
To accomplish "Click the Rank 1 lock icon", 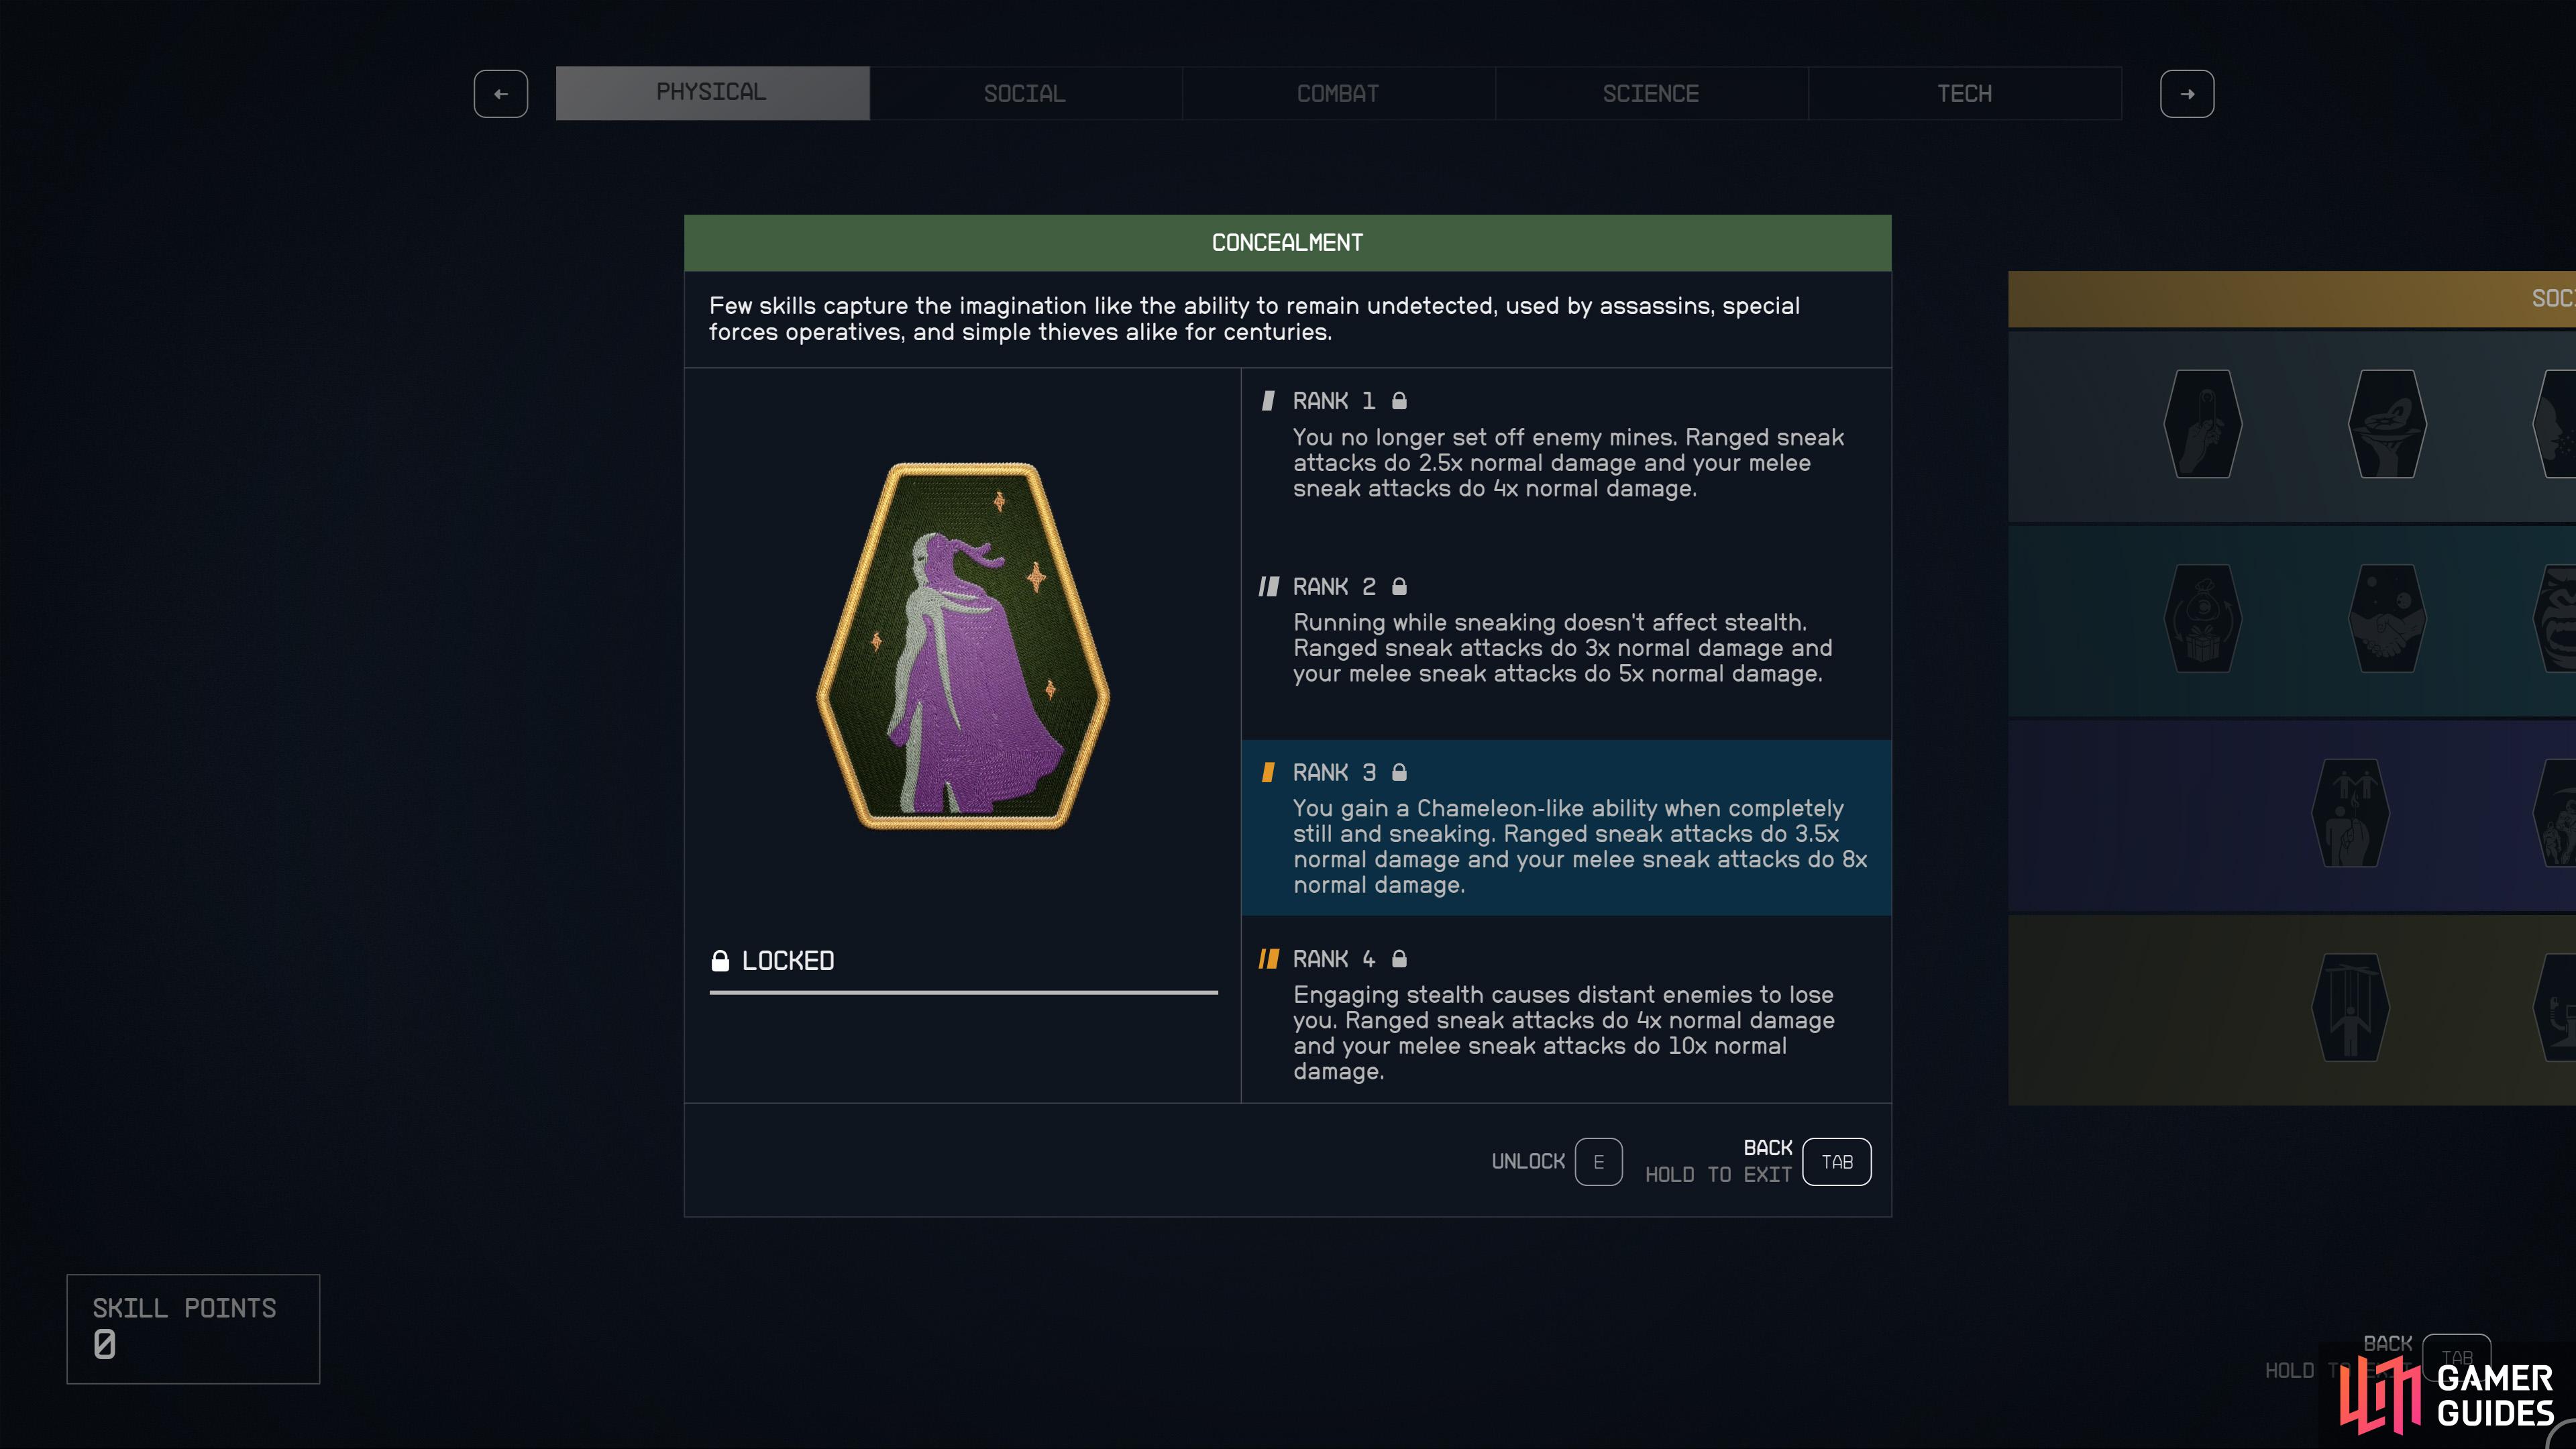I will (x=1399, y=401).
